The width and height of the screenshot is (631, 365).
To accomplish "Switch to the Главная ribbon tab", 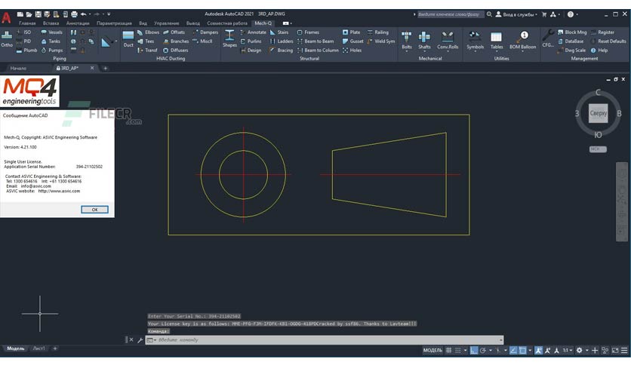I will [27, 23].
